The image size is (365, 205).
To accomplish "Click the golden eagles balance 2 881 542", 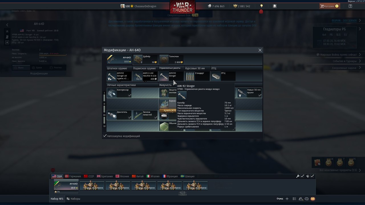I will [x=242, y=6].
